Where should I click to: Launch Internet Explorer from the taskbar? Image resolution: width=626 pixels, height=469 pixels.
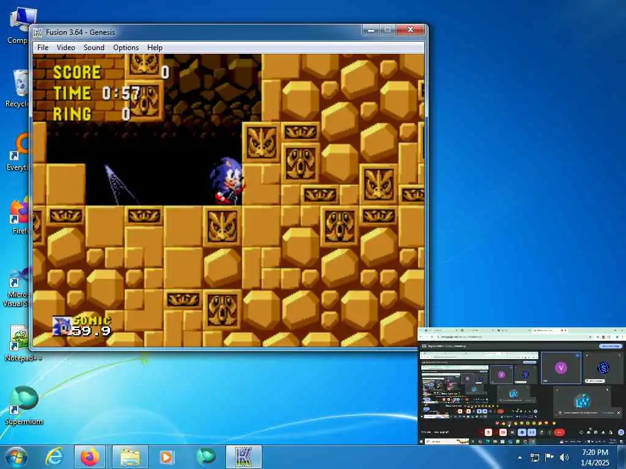54,457
